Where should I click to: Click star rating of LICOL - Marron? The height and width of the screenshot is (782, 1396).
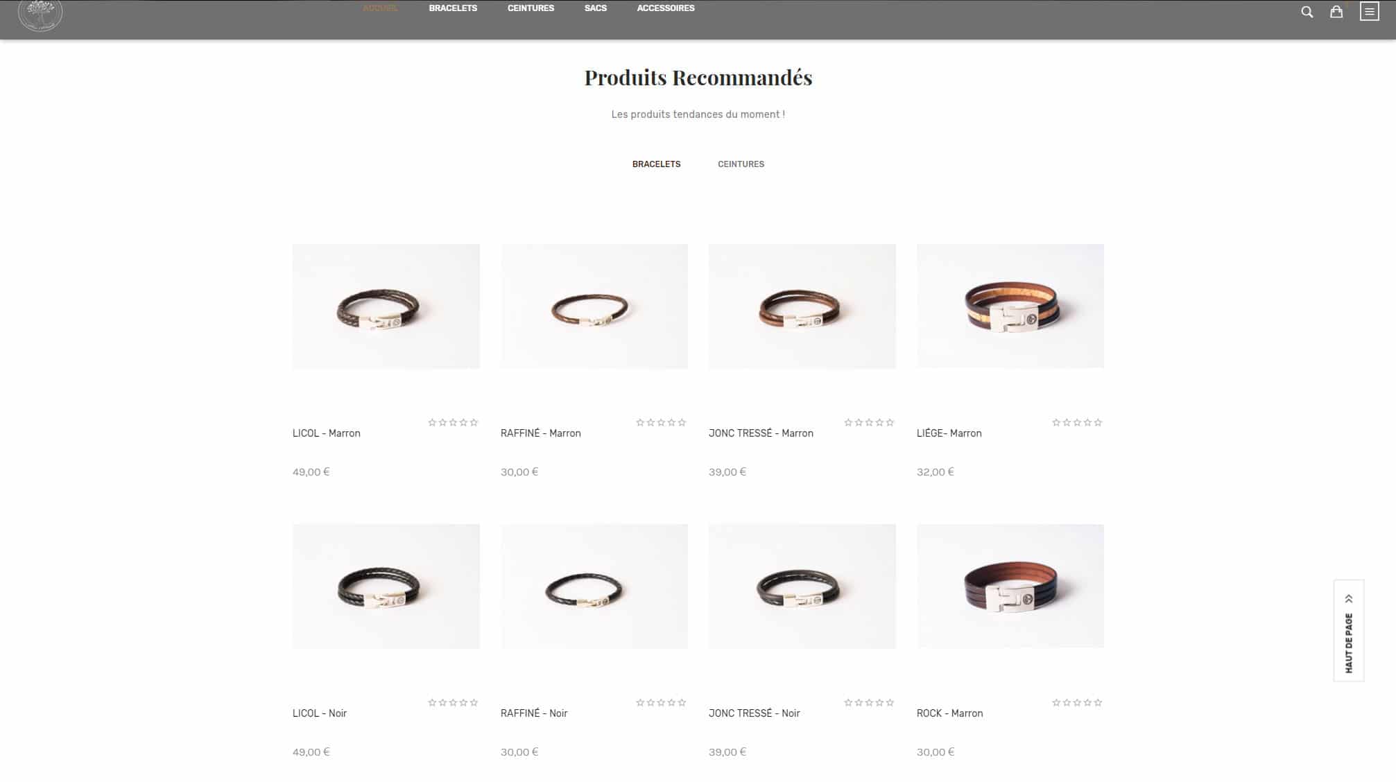453,422
